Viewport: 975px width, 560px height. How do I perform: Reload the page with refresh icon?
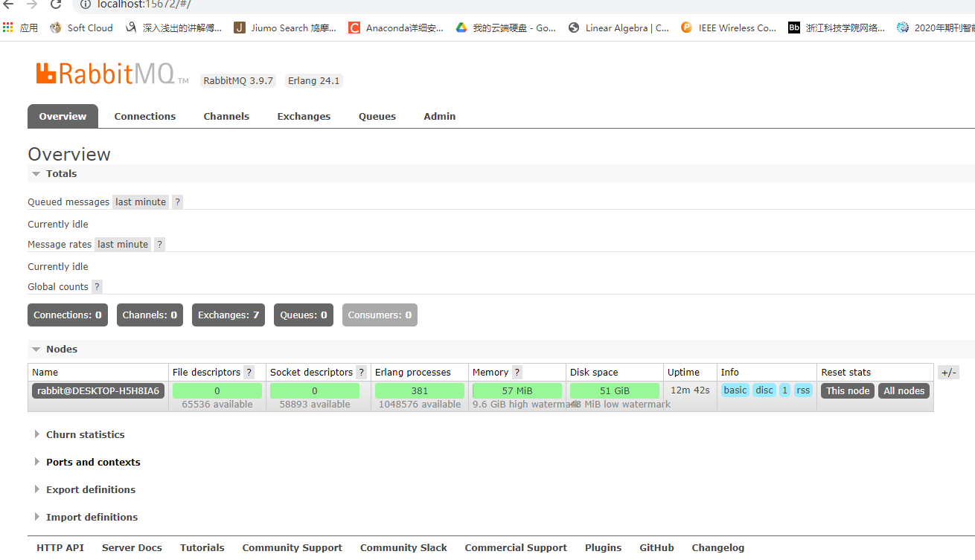(x=56, y=4)
